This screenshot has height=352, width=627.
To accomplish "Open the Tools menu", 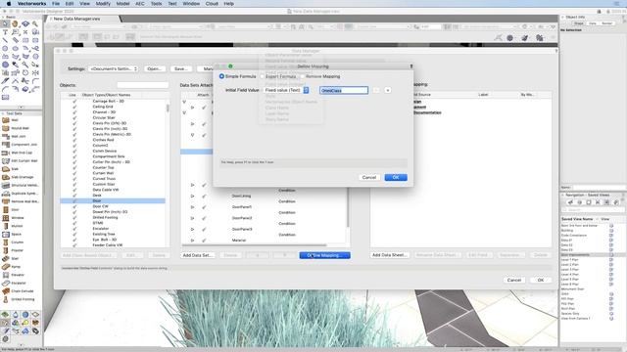I will (157, 4).
